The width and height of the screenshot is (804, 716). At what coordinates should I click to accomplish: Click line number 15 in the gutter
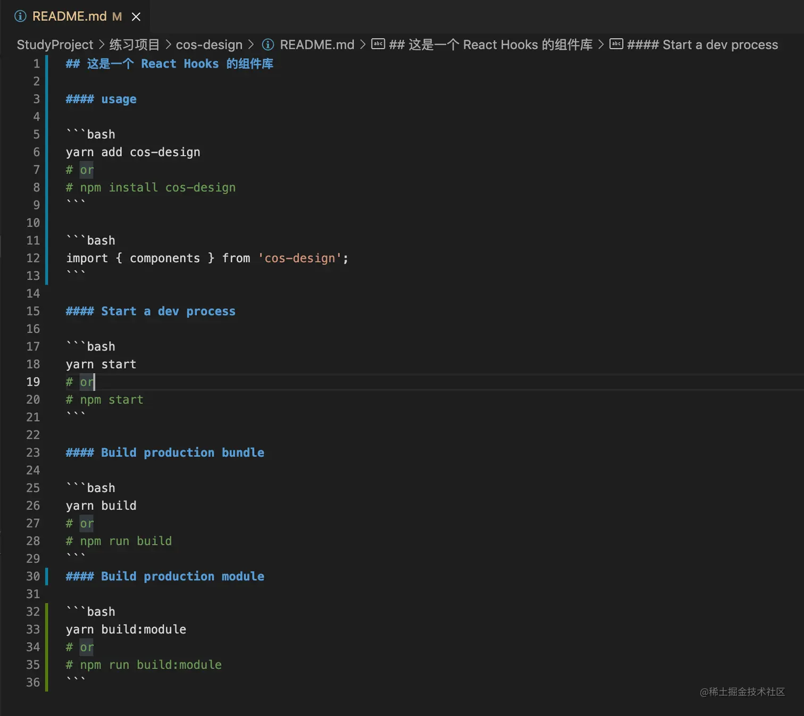point(33,311)
